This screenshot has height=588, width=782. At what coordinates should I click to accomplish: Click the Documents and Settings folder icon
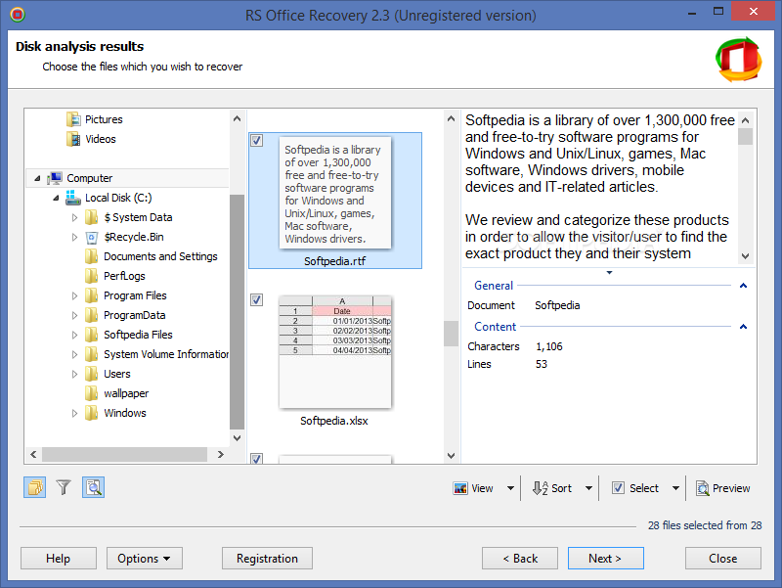91,256
